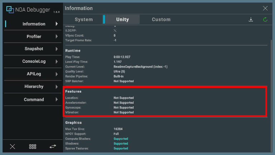This screenshot has width=275, height=155.
Task: Click the vertical scrollbar of the info list
Action: click(x=271, y=96)
